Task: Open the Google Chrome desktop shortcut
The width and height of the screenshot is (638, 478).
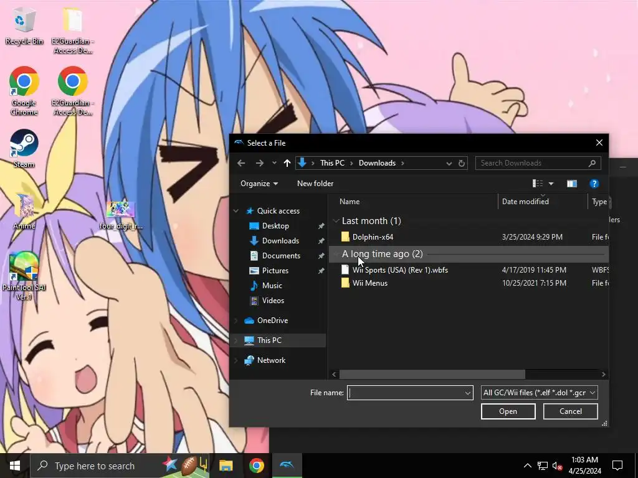Action: click(24, 90)
